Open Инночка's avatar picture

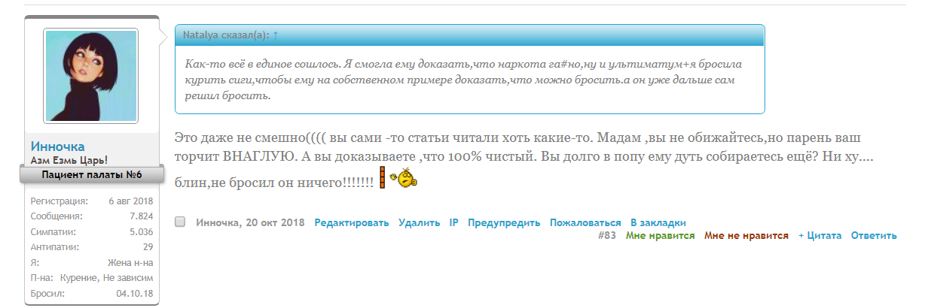click(90, 76)
